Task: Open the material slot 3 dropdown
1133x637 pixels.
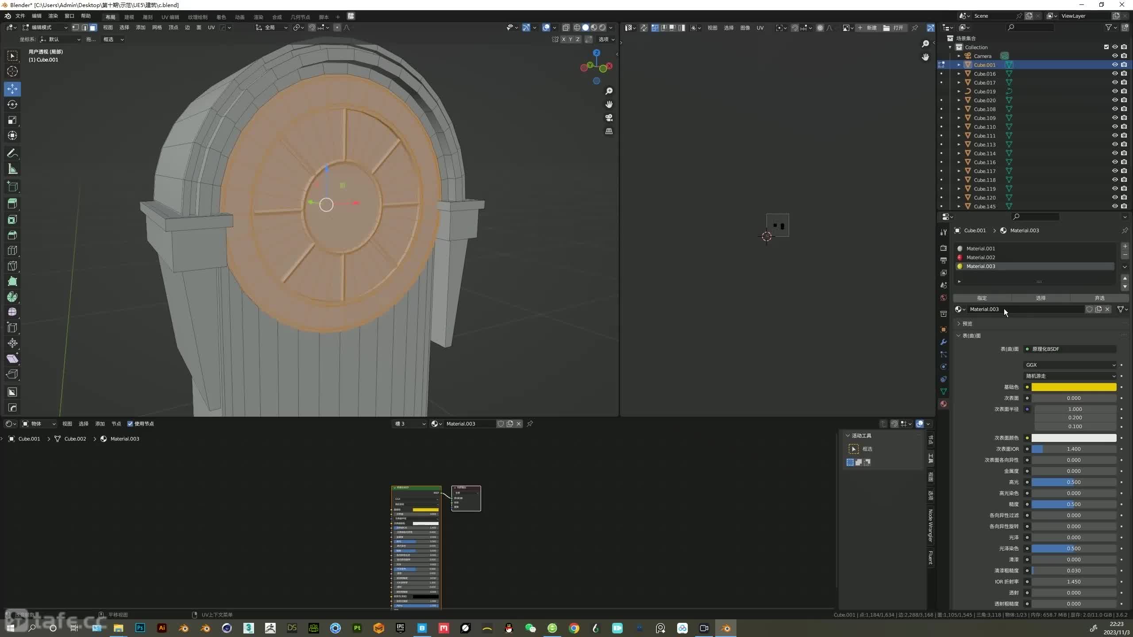Action: coord(409,424)
